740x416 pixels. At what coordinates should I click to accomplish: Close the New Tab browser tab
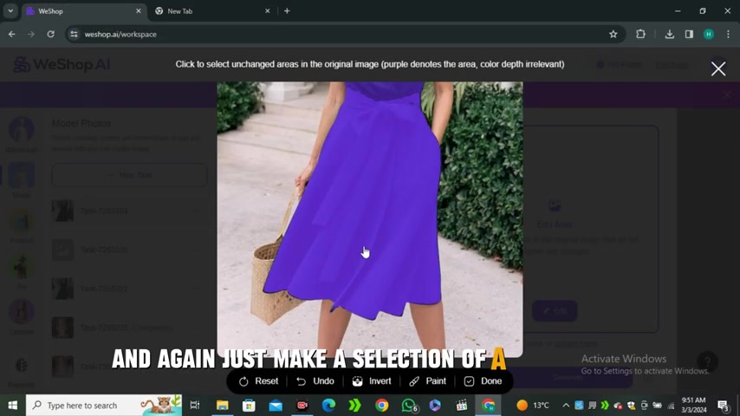(x=267, y=11)
